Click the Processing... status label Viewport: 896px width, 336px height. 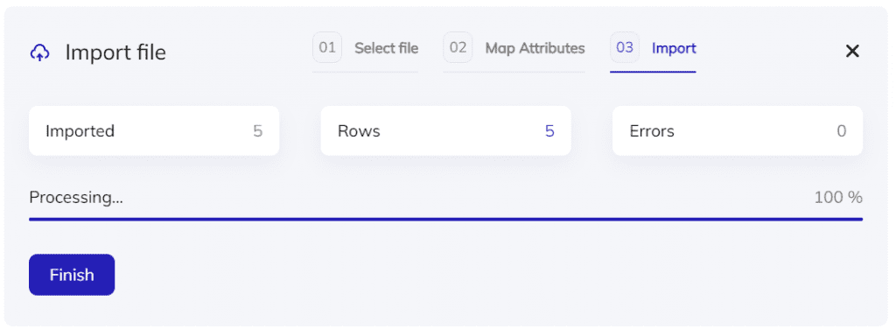click(x=76, y=198)
